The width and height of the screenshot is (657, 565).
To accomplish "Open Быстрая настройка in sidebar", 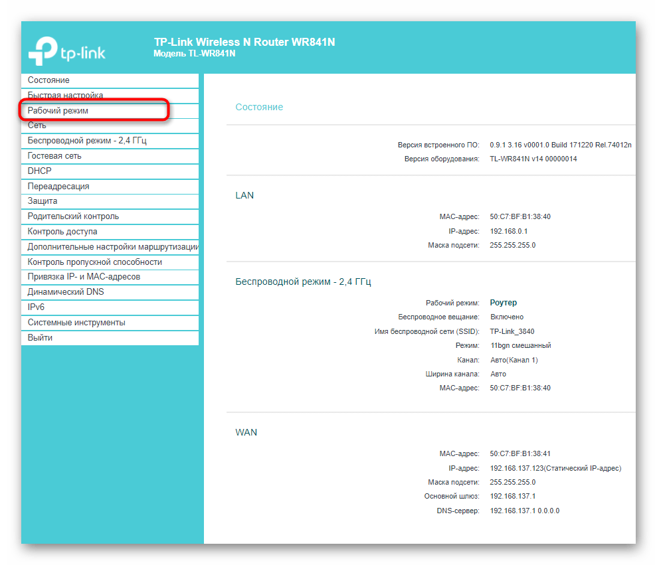I will click(110, 96).
